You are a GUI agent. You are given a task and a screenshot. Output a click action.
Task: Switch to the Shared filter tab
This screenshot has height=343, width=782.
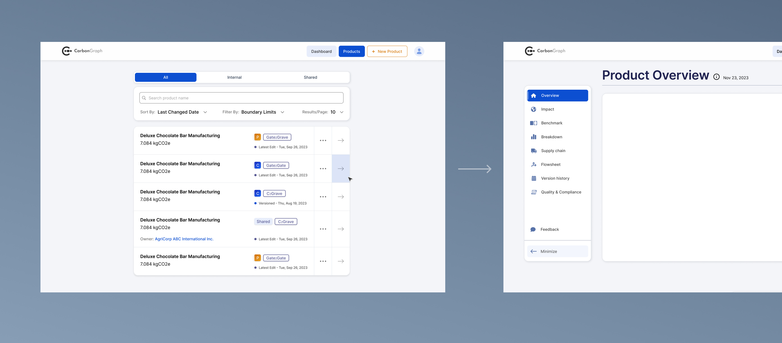pyautogui.click(x=310, y=77)
